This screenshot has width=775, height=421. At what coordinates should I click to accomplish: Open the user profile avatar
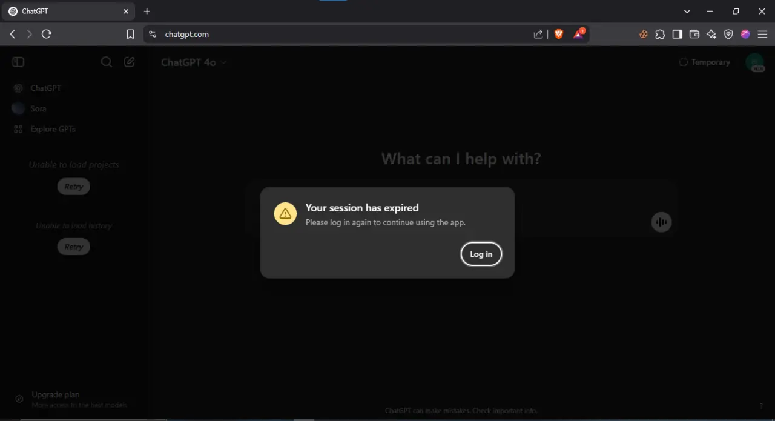(x=754, y=62)
